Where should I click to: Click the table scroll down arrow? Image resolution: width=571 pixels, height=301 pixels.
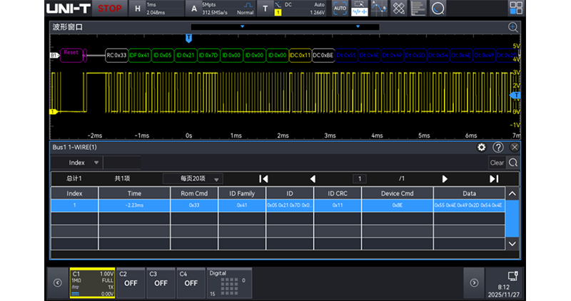coord(512,244)
